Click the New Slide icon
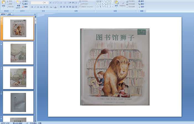 point(18,2)
